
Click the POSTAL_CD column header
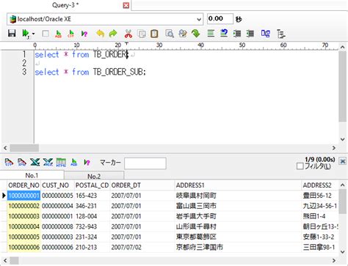click(x=93, y=185)
